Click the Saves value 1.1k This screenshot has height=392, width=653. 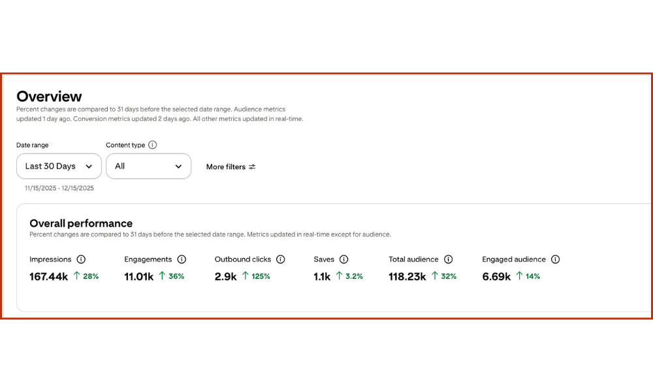pyautogui.click(x=322, y=276)
